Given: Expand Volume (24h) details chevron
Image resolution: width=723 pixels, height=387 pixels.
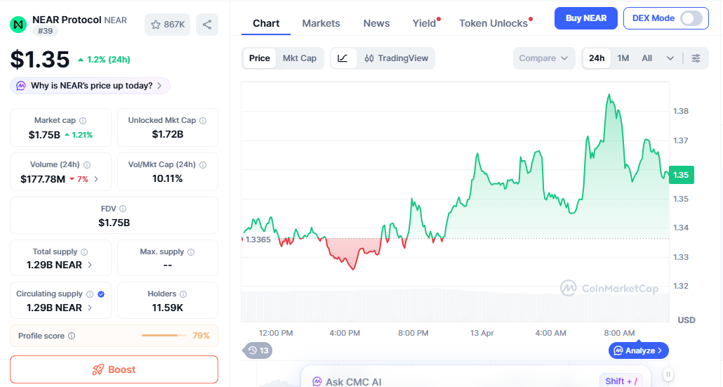Looking at the screenshot, I should [x=96, y=179].
